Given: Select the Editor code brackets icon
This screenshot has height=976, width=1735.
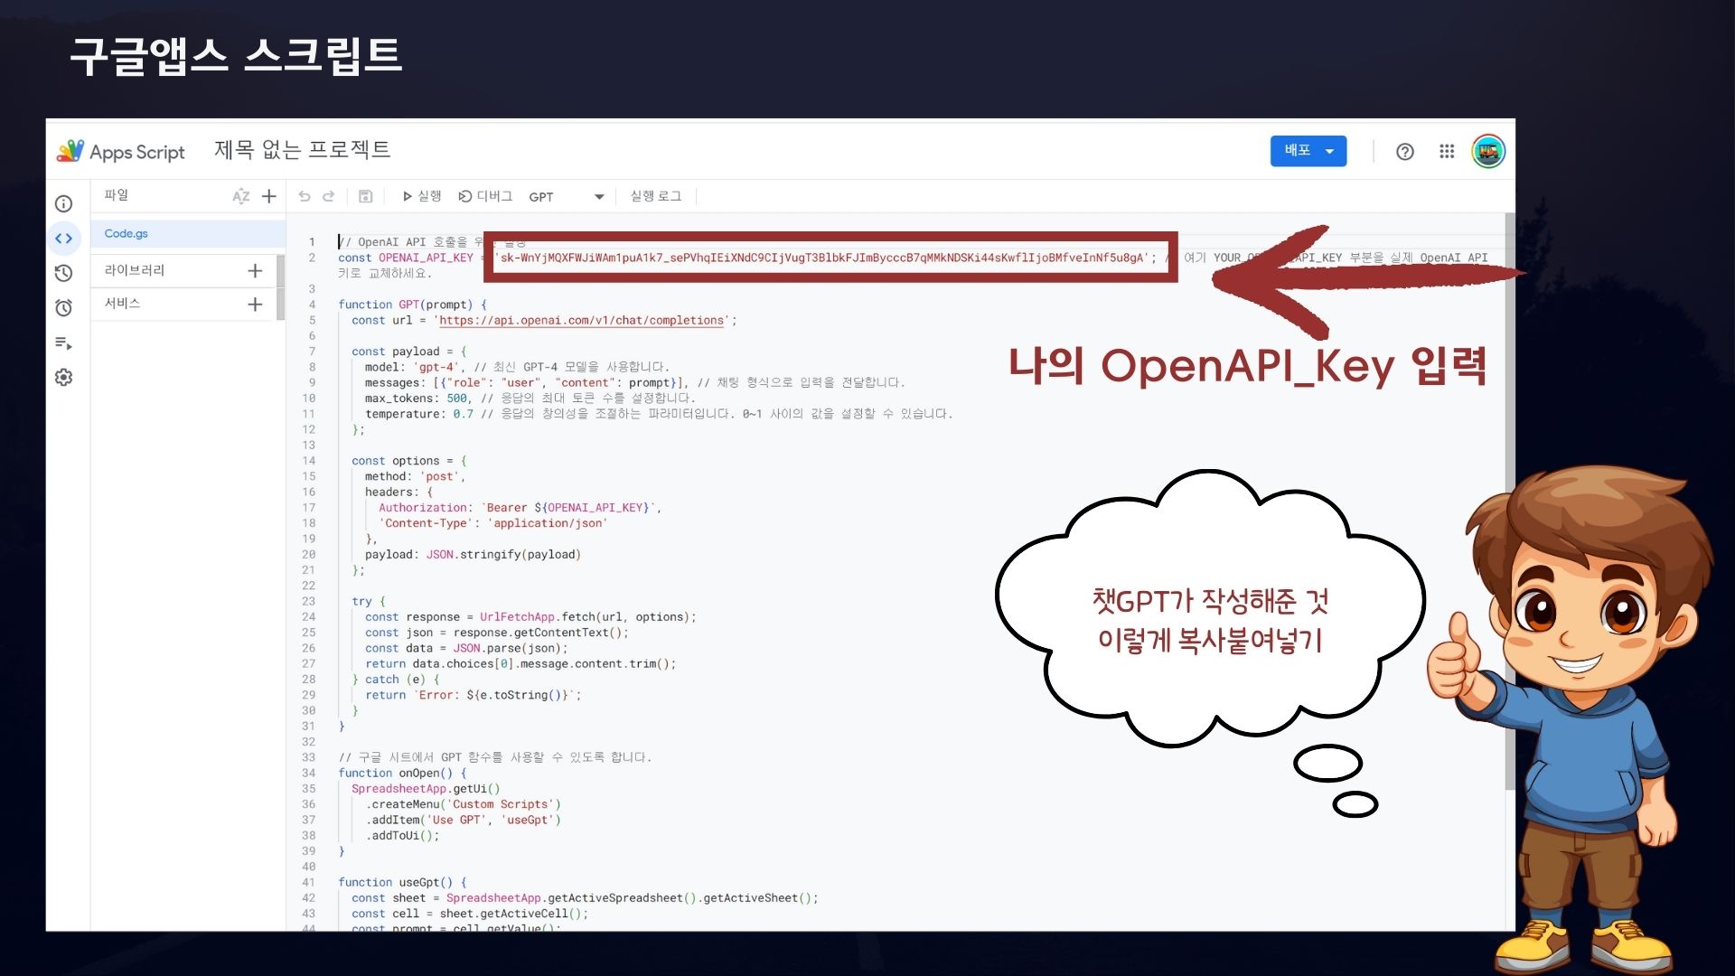Looking at the screenshot, I should click(x=63, y=239).
